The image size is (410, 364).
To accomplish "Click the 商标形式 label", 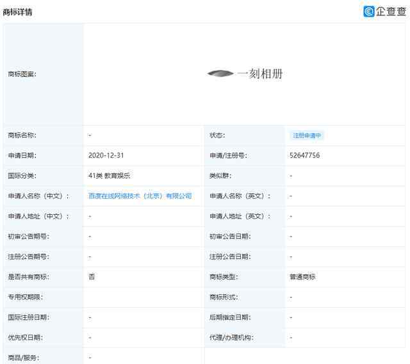I will coord(224,297).
